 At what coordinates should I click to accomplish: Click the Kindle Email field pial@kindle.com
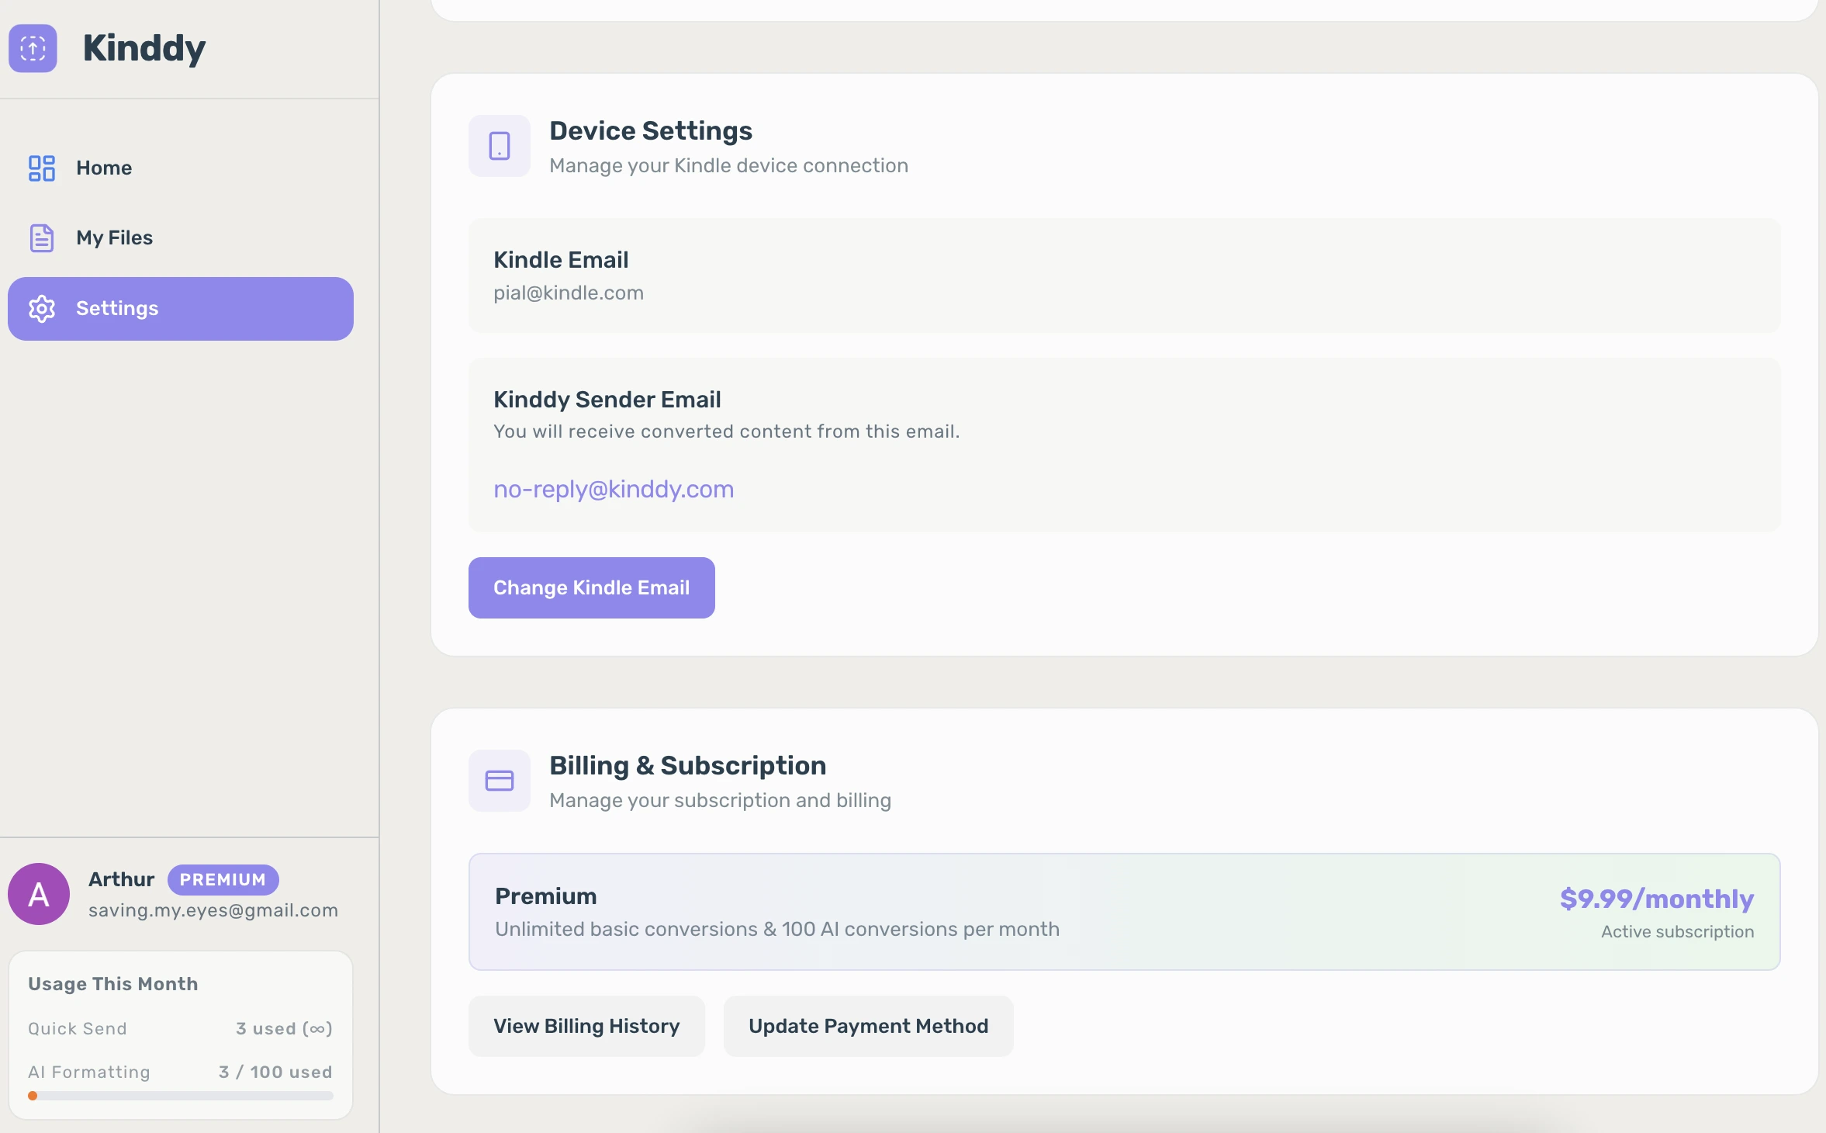[x=569, y=293]
